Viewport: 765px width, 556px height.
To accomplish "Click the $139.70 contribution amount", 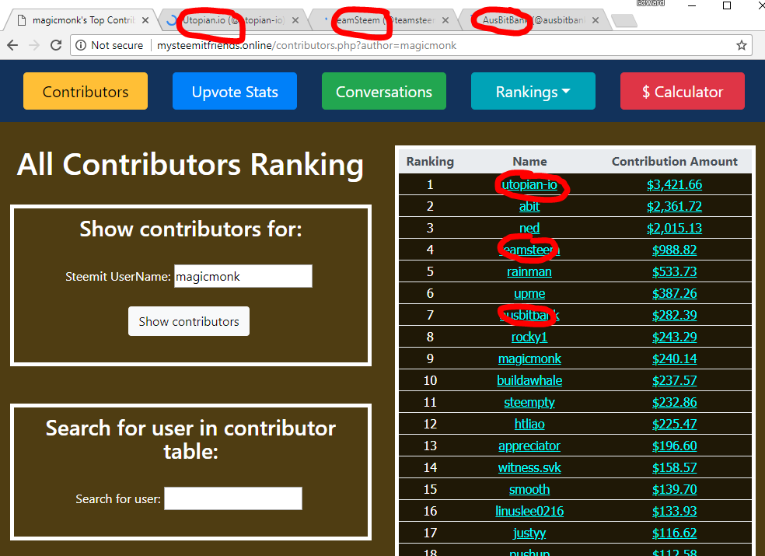I will tap(674, 489).
